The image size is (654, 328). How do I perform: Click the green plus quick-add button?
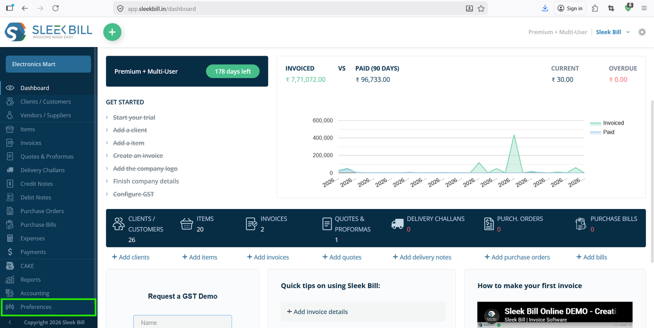[112, 32]
